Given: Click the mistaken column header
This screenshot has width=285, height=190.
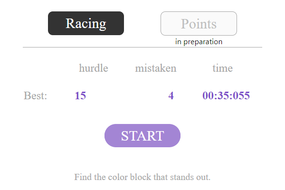Looking at the screenshot, I should click(156, 68).
